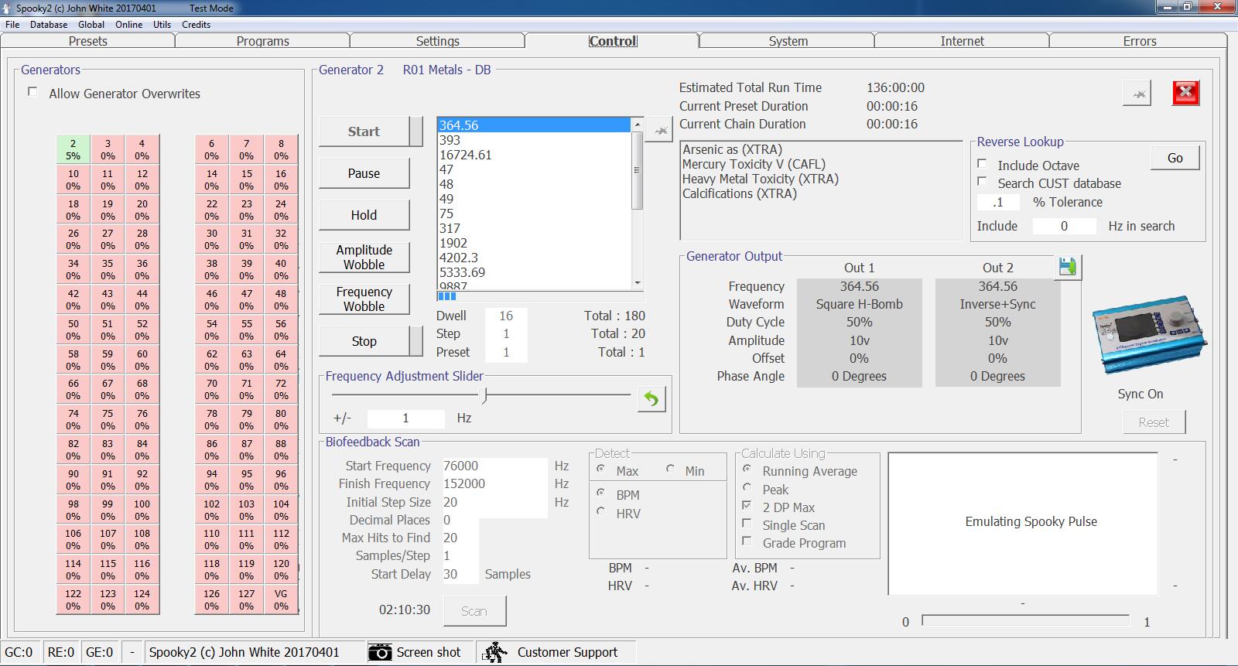Click the Go reverse lookup button
The height and width of the screenshot is (666, 1238).
(1175, 158)
